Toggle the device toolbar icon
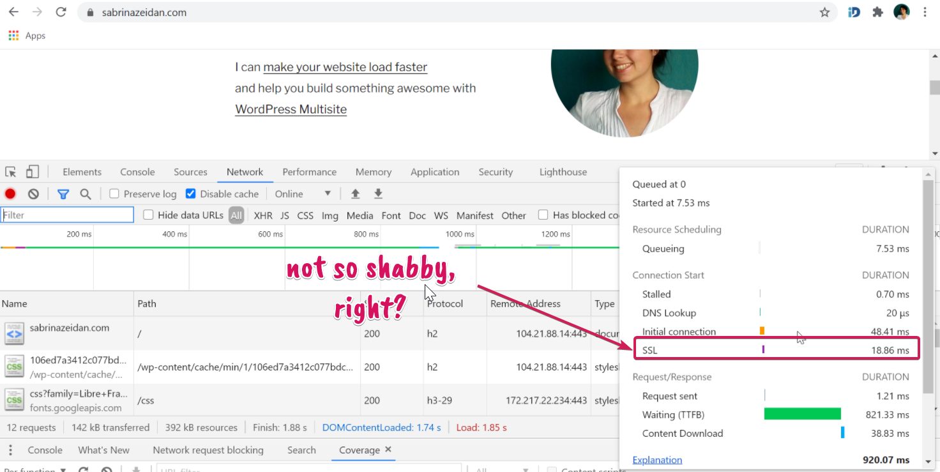 point(32,172)
